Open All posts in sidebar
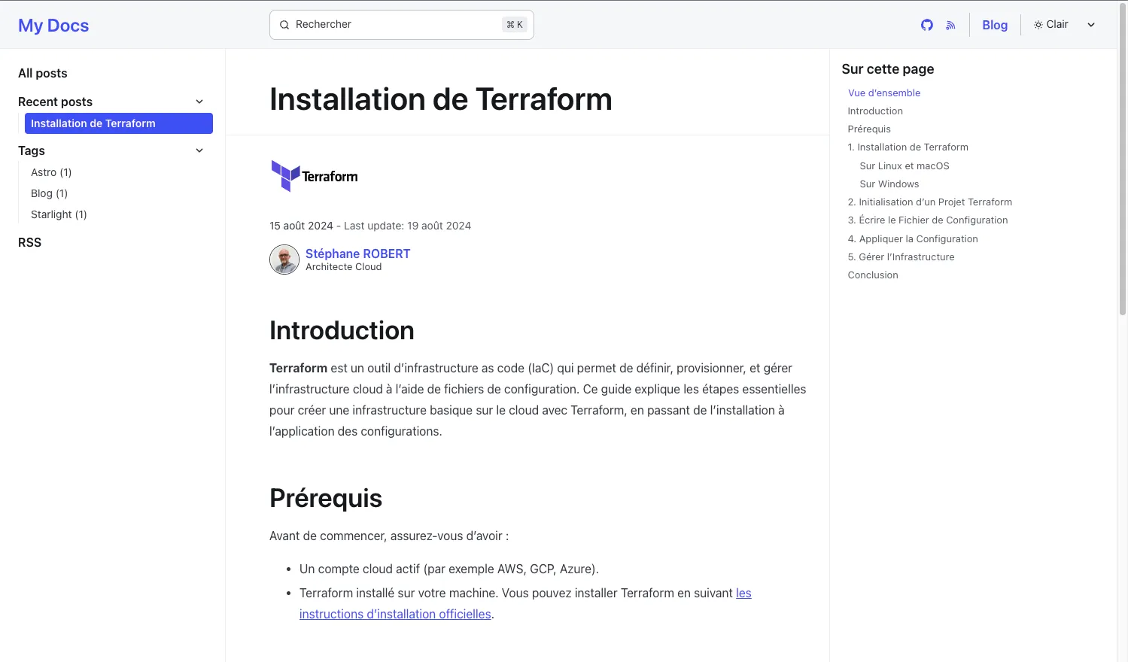Viewport: 1128px width, 662px height. [43, 73]
